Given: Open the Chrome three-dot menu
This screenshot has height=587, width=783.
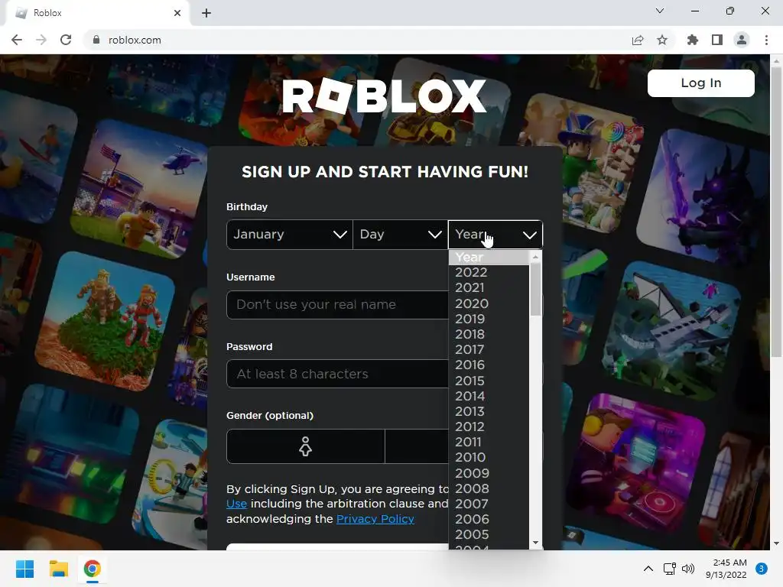Looking at the screenshot, I should coord(766,40).
